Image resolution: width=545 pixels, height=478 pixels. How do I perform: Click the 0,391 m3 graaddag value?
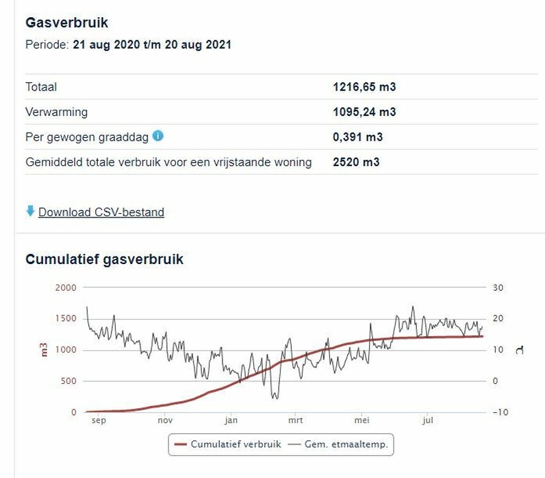(357, 137)
